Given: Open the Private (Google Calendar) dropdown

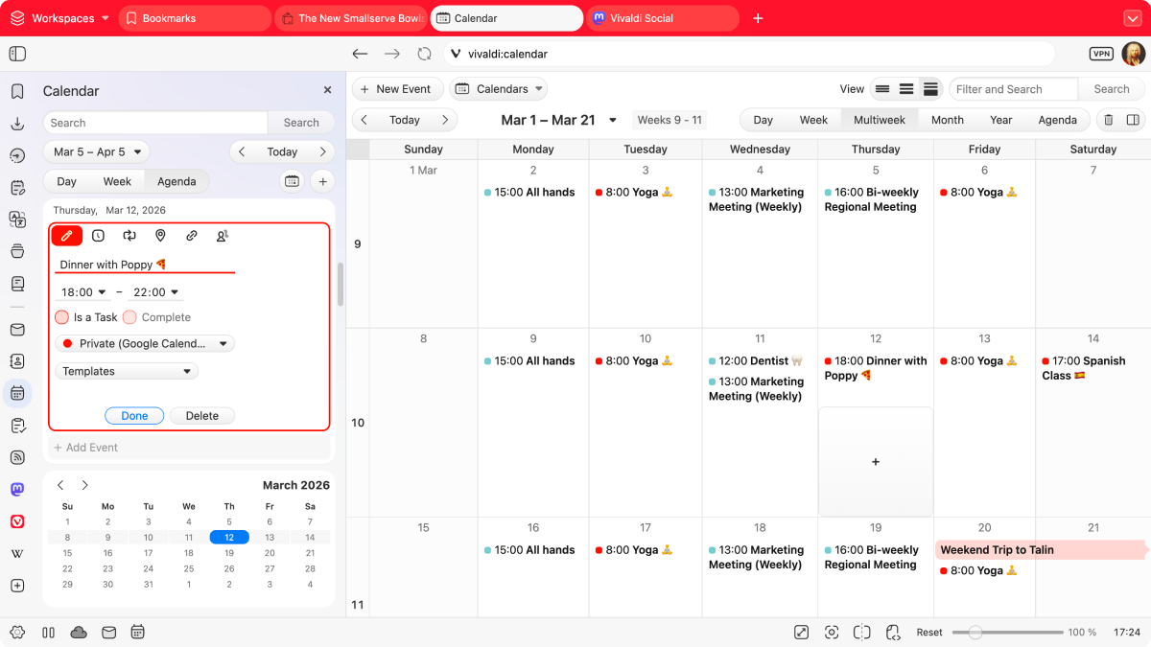Looking at the screenshot, I should point(145,343).
